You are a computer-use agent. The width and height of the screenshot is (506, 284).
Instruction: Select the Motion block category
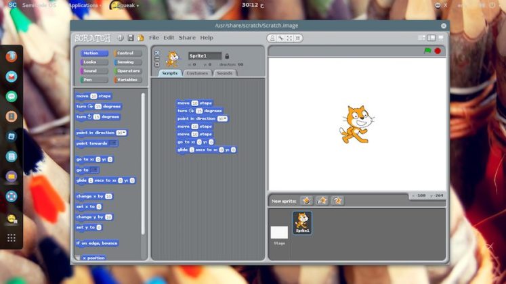[94, 53]
